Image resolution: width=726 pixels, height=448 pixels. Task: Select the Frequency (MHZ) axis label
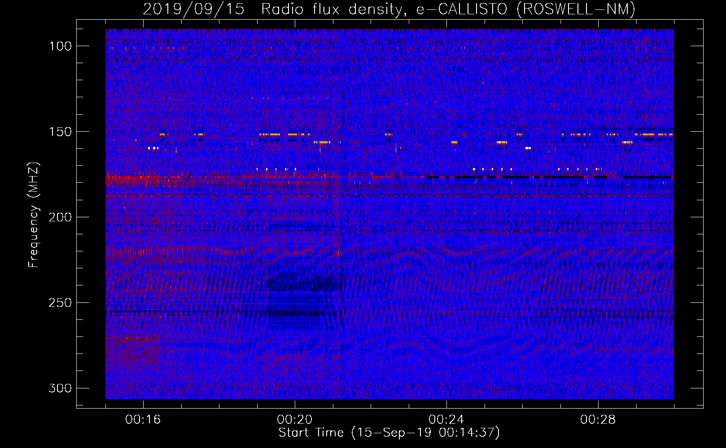pos(34,215)
